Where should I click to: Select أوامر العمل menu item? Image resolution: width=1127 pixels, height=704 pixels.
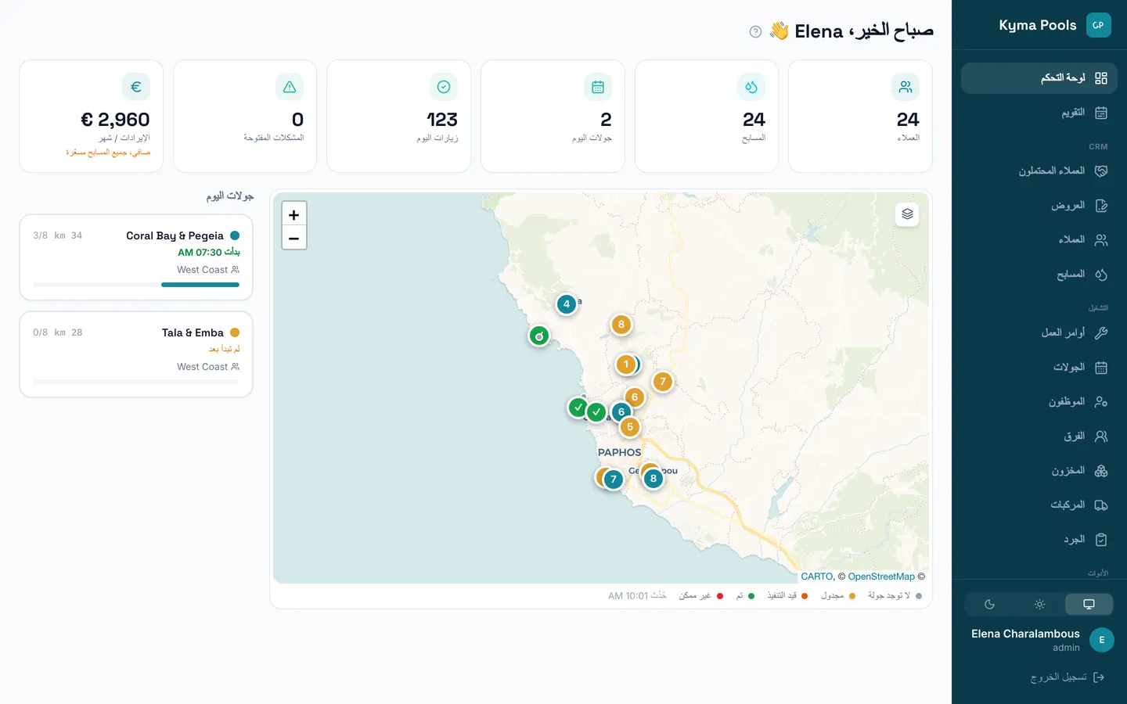coord(1039,332)
